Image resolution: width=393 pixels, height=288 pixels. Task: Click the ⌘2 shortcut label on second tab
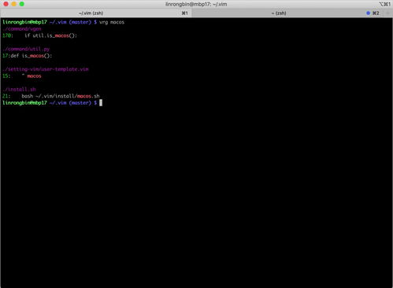(376, 13)
